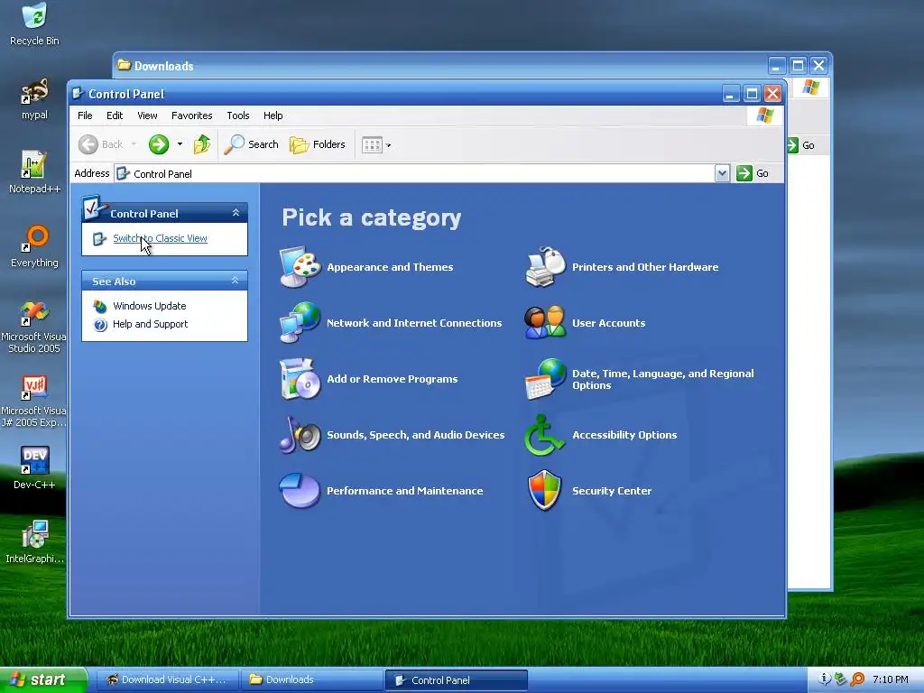Click the Appearance and Themes text link
This screenshot has width=924, height=693.
(390, 267)
